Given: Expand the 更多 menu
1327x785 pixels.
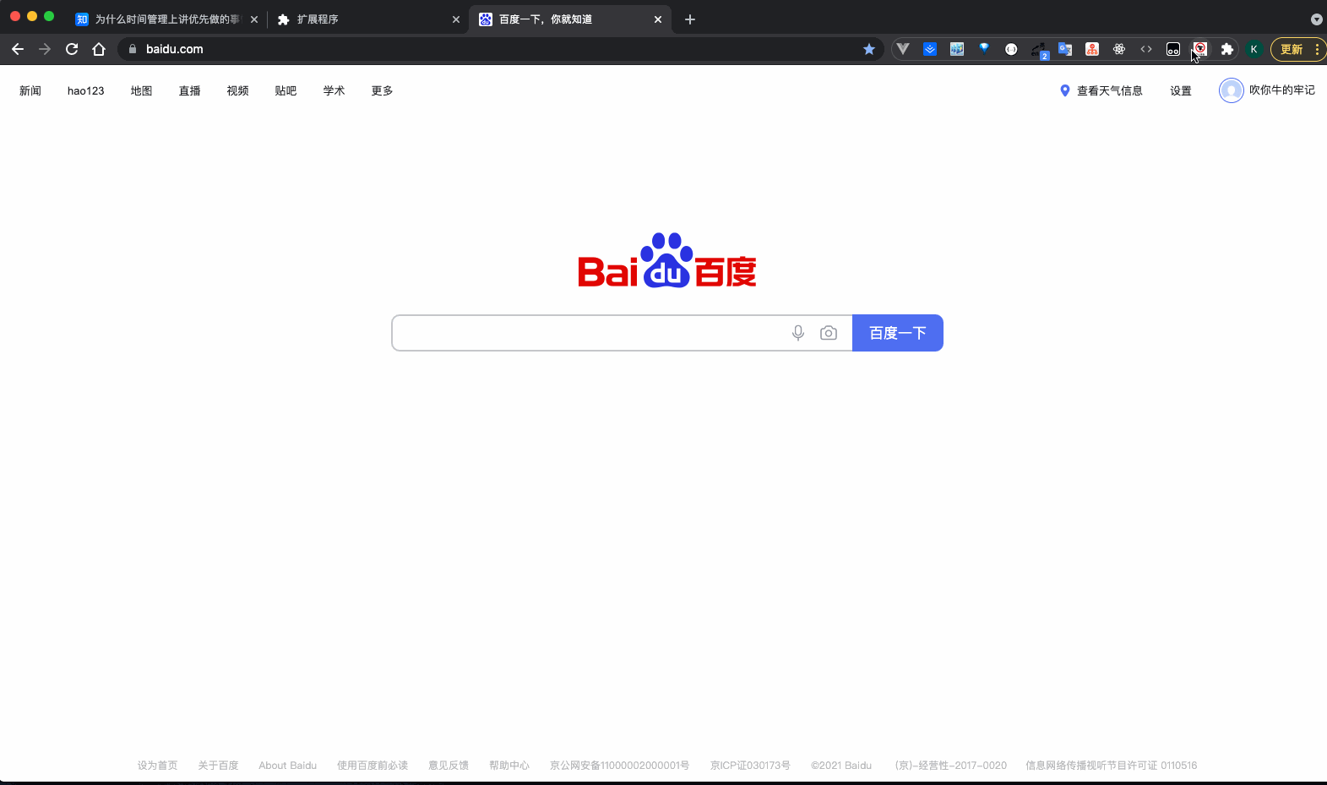Looking at the screenshot, I should coord(383,90).
